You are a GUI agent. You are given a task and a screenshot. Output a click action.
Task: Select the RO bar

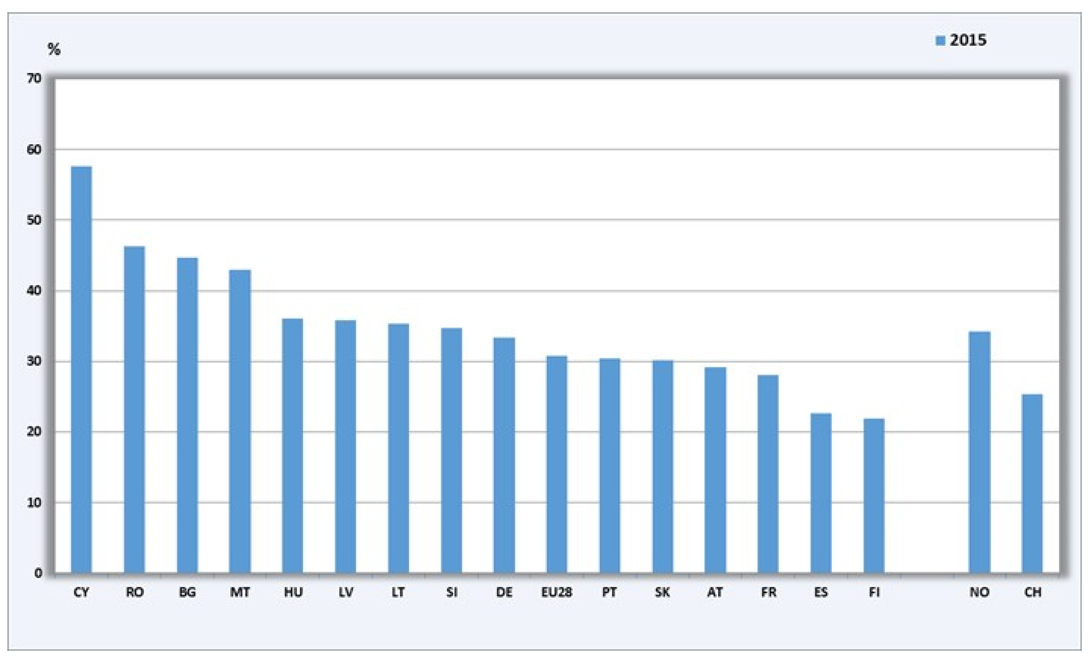tap(134, 410)
